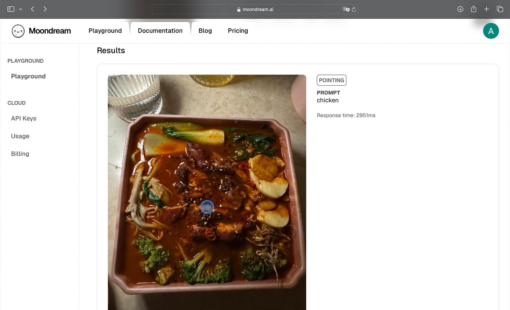Open the Playground nav item
This screenshot has width=510, height=310.
[105, 31]
